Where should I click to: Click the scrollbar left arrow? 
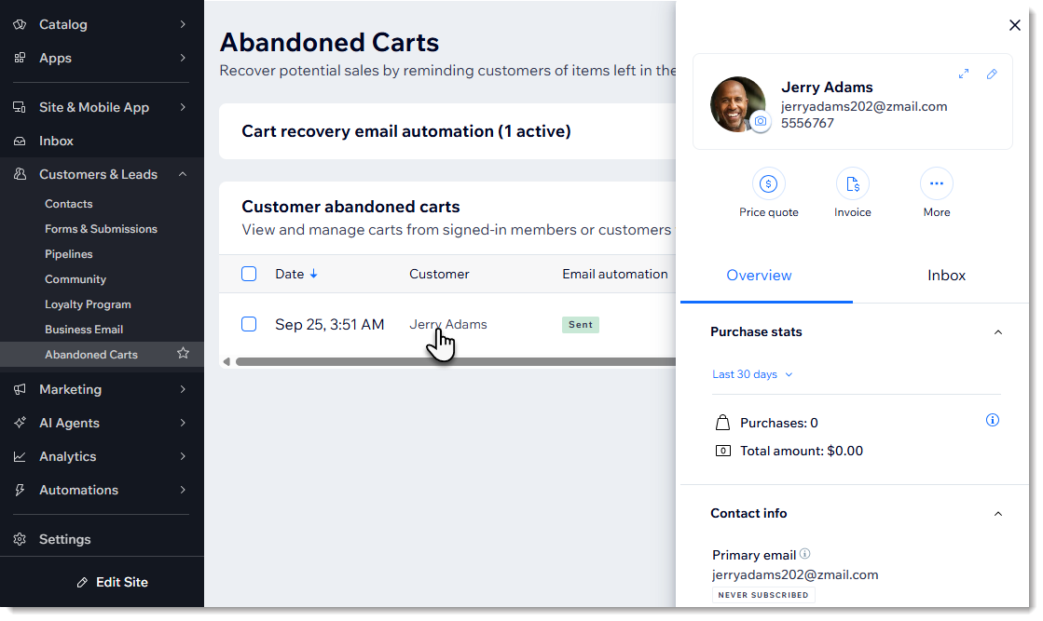pyautogui.click(x=226, y=362)
